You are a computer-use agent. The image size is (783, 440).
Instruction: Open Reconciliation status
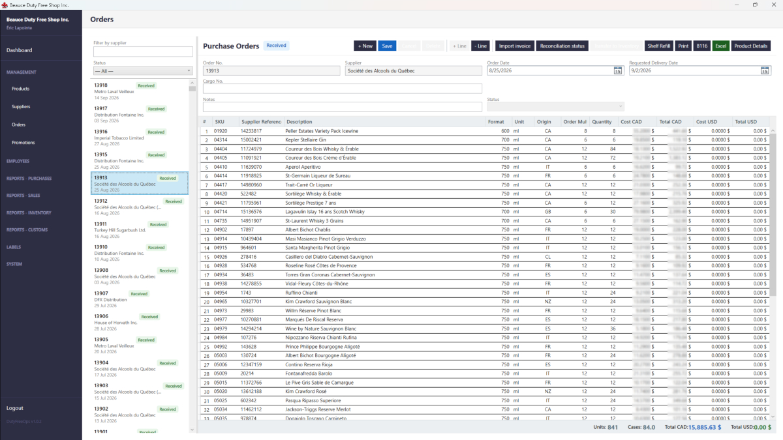coord(562,46)
